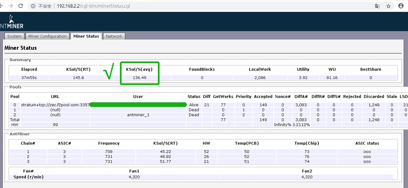The width and height of the screenshot is (408, 188).
Task: Click the AntMiner logo
Action: coord(11,22)
